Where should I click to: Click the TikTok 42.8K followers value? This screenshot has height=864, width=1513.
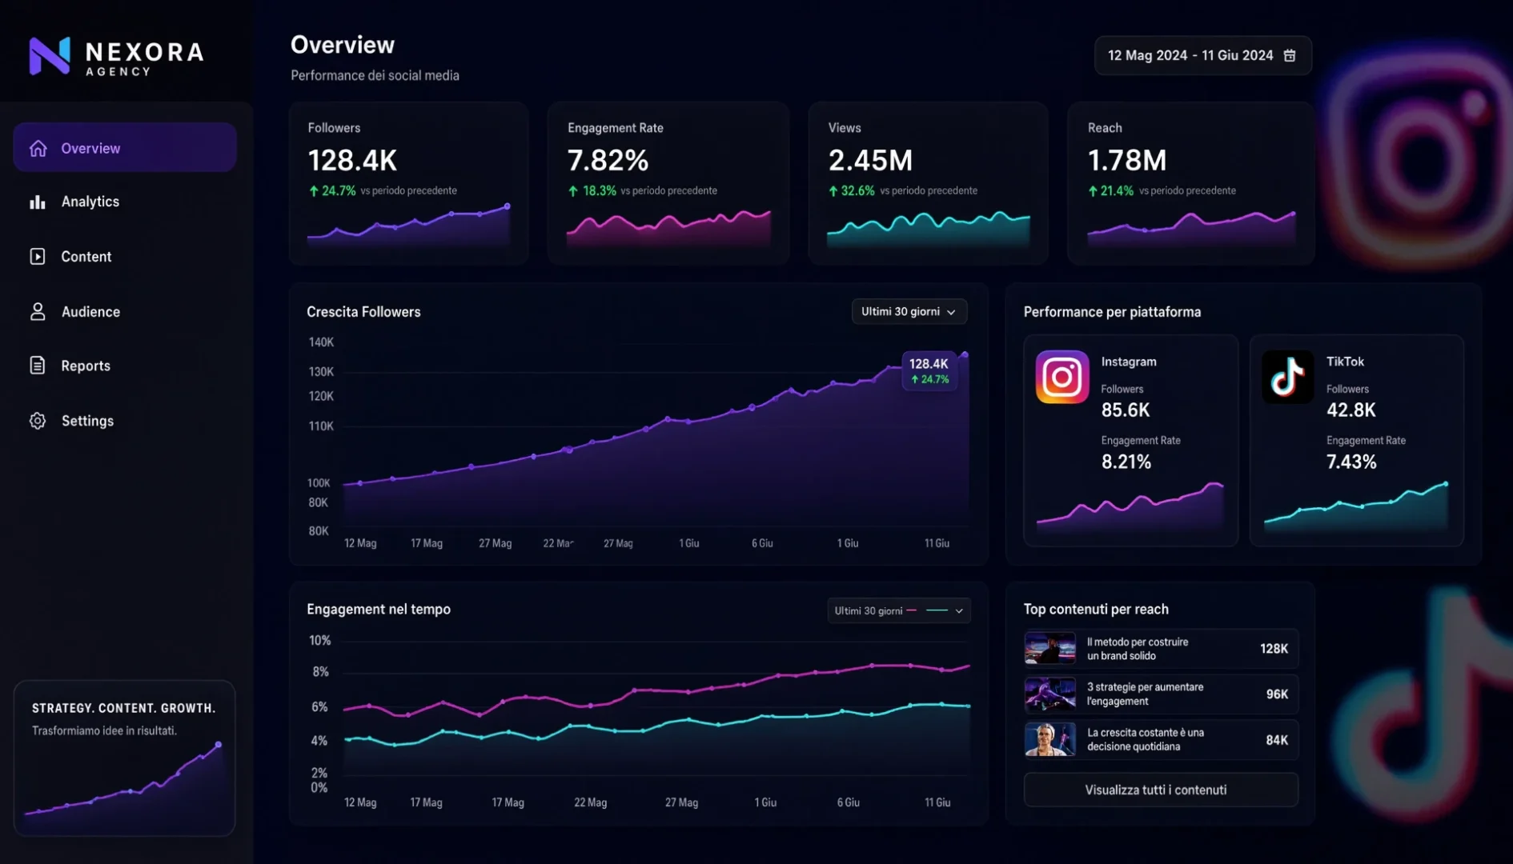click(1350, 410)
